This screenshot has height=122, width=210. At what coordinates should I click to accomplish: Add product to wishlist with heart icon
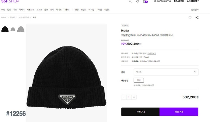(x=190, y=18)
